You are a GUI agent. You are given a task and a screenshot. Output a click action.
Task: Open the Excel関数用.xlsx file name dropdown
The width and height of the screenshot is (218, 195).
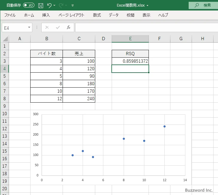[x=147, y=6]
